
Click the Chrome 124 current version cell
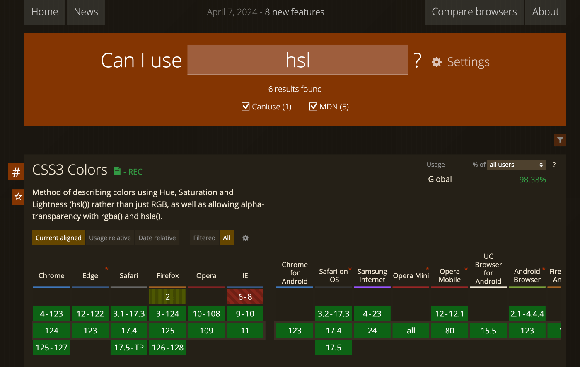51,331
